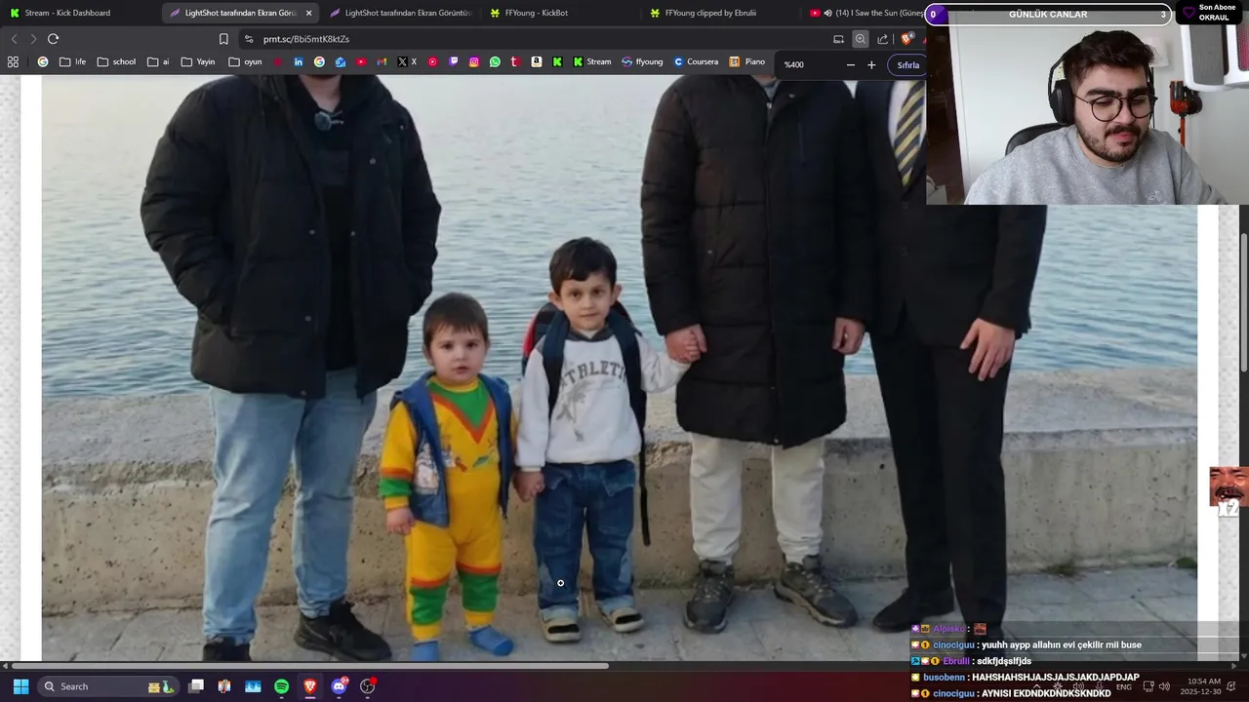Screen dimensions: 1249x702
Task: Switch to second LightShot tab
Action: (x=400, y=13)
